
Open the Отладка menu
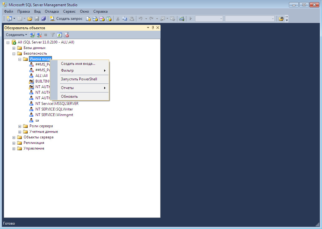tap(52, 11)
